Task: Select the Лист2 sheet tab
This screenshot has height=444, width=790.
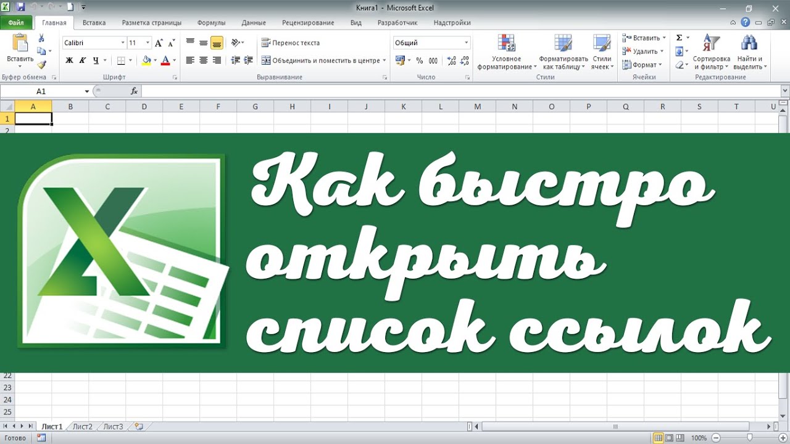Action: [82, 426]
